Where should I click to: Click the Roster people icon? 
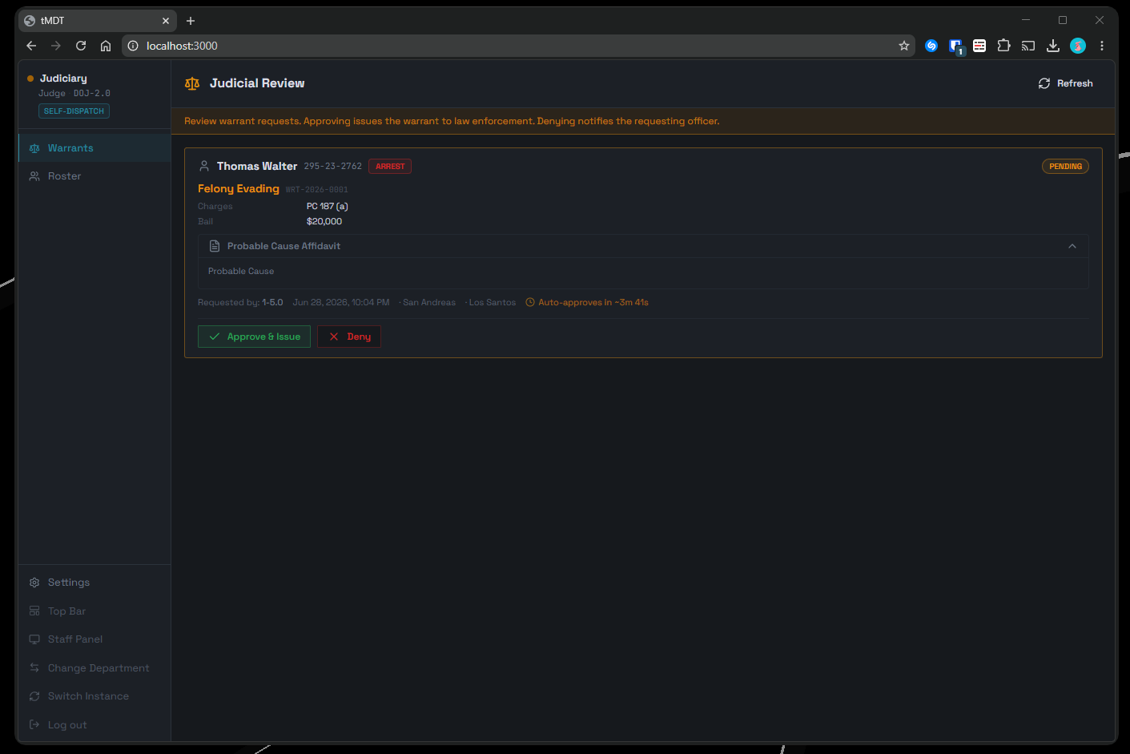click(x=34, y=176)
